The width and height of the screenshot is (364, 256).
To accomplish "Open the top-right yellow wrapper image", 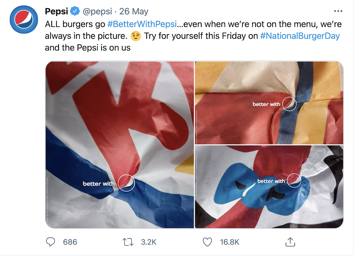I will [x=269, y=103].
